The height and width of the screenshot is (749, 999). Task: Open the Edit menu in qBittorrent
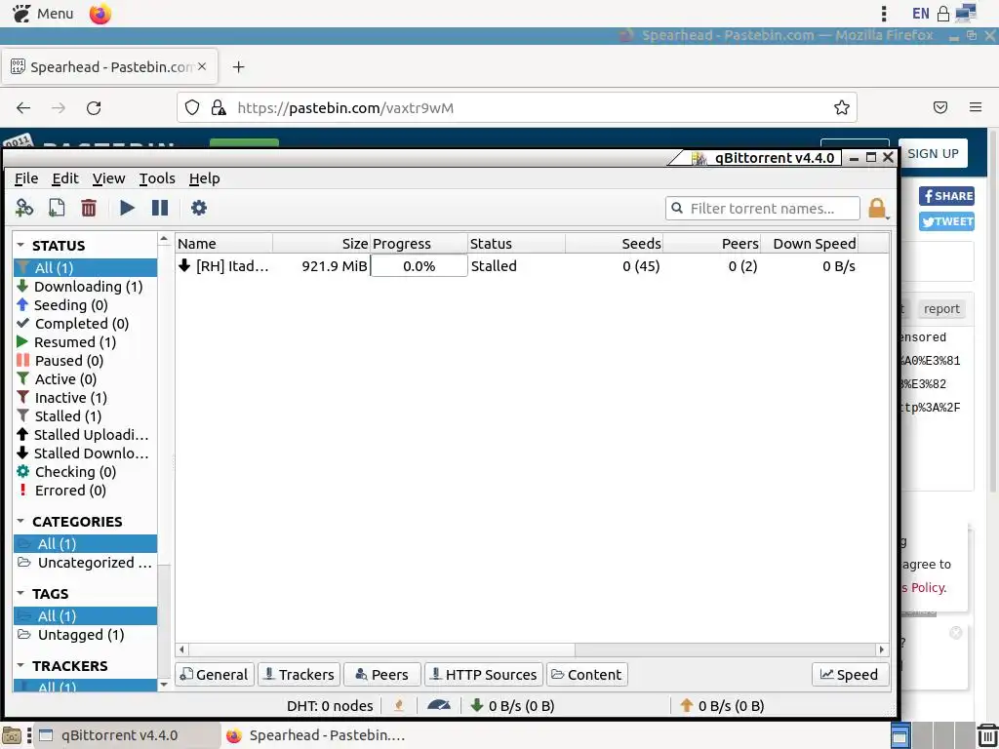65,178
